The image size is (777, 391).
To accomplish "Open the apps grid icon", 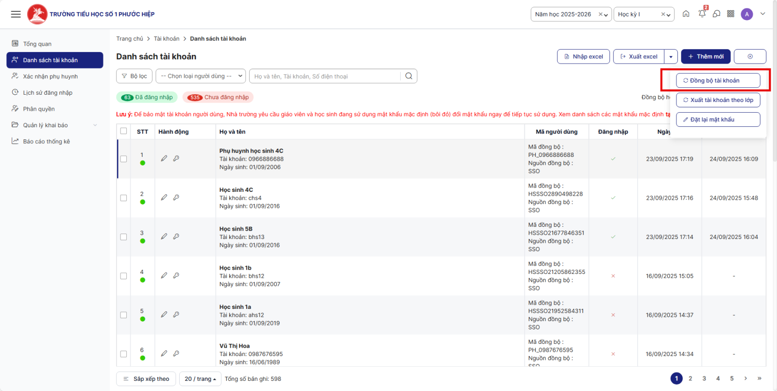I will pyautogui.click(x=730, y=14).
